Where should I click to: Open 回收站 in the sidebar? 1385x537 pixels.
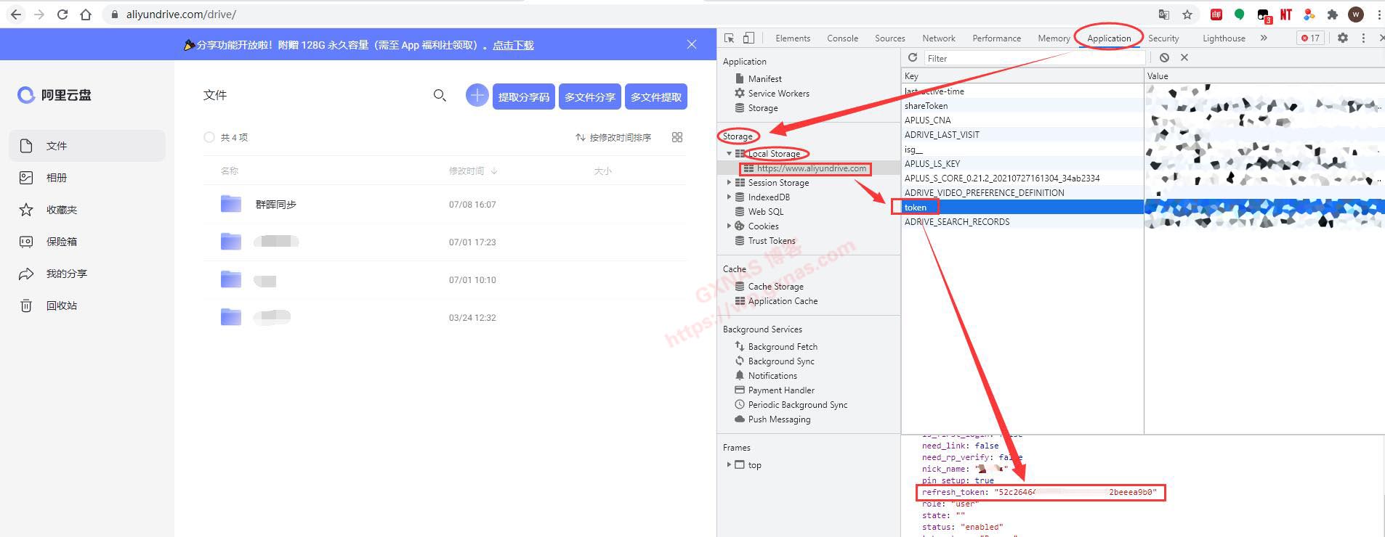pyautogui.click(x=87, y=306)
